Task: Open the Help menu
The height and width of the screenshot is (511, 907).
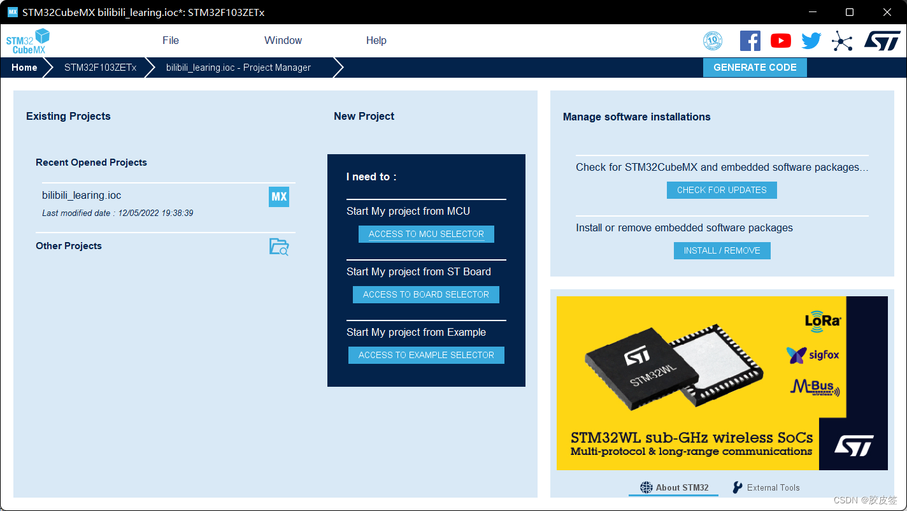Action: 376,40
